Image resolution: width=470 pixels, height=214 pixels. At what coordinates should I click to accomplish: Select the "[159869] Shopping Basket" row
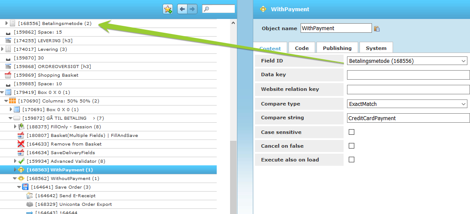108,75
